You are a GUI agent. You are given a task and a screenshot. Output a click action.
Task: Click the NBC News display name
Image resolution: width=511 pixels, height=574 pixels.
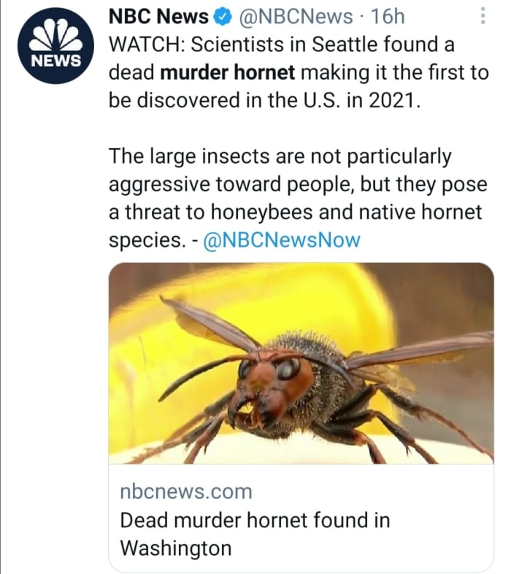[158, 16]
